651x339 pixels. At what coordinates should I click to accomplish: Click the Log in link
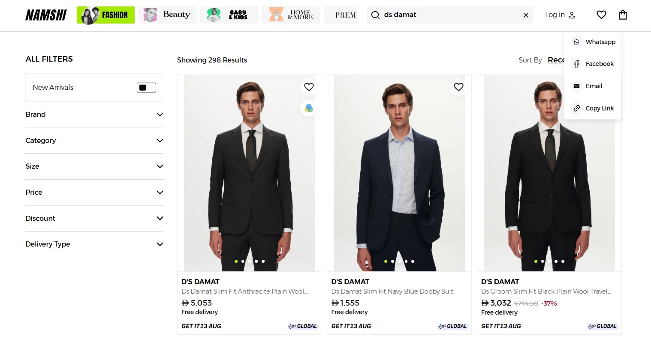click(560, 15)
